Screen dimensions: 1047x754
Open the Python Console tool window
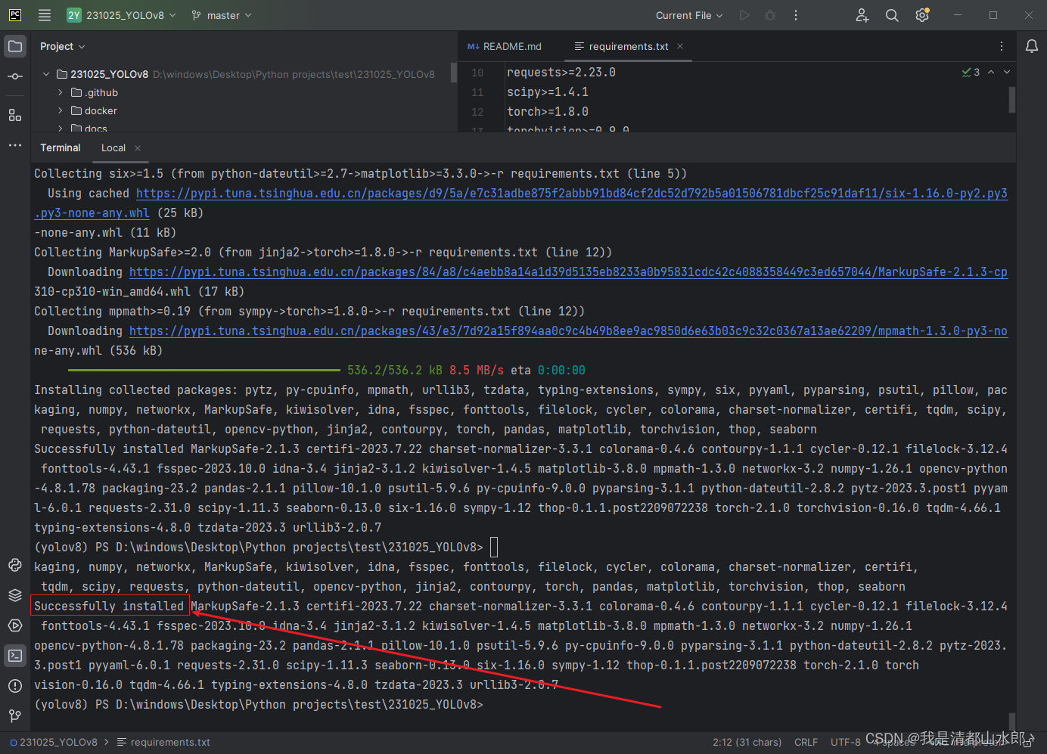click(x=15, y=565)
